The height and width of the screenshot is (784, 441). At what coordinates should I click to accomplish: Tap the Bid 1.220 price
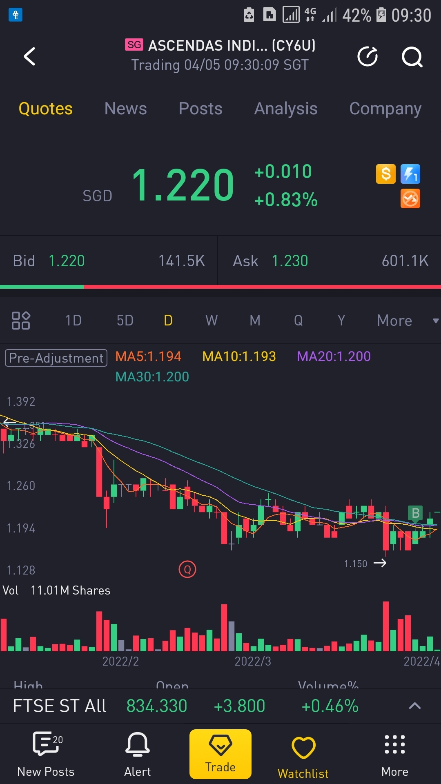pos(67,261)
